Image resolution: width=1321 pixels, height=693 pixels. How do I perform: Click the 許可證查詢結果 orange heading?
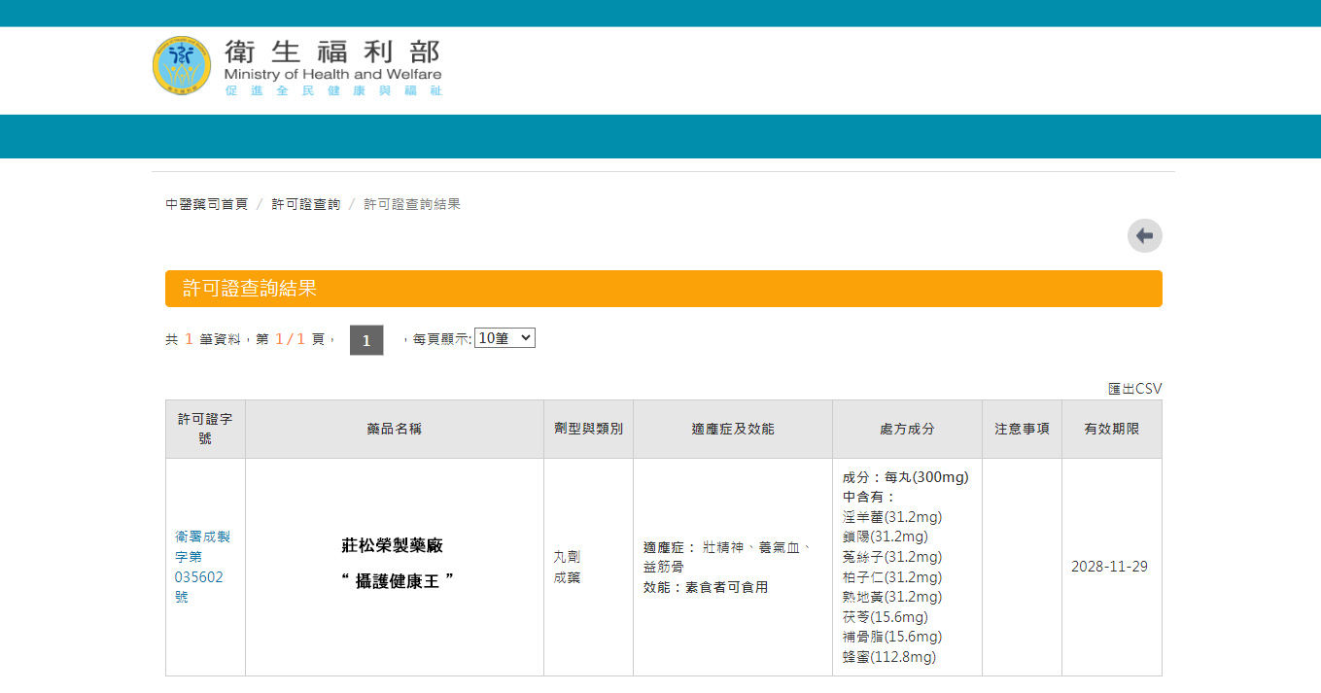(664, 289)
